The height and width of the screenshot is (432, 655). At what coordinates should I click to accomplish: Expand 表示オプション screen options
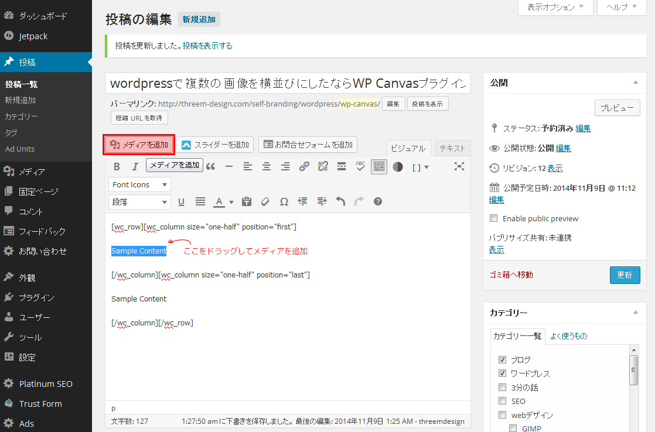(x=555, y=8)
